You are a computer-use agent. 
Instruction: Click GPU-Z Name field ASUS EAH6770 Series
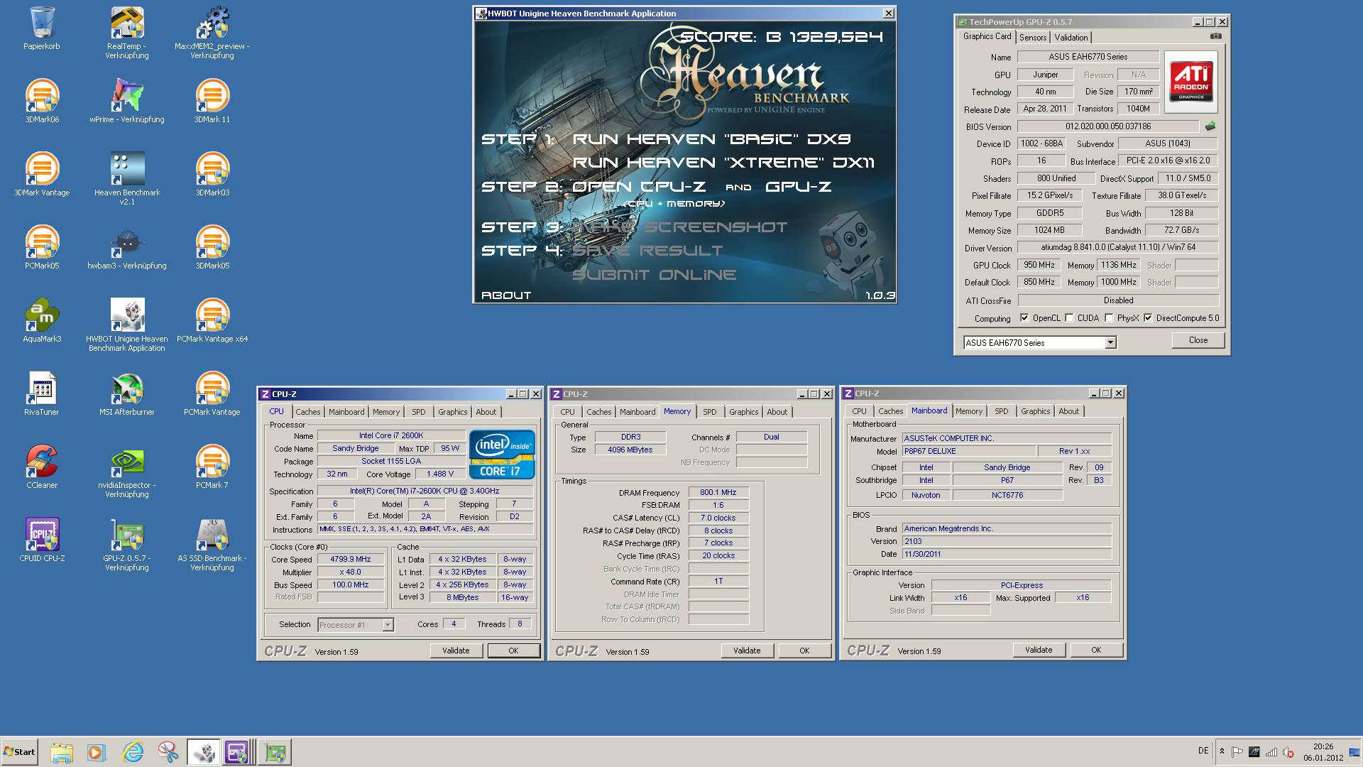(1088, 57)
